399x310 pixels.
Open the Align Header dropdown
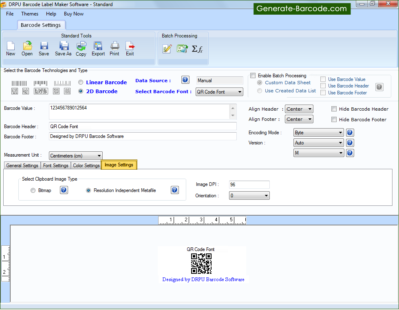(299, 109)
